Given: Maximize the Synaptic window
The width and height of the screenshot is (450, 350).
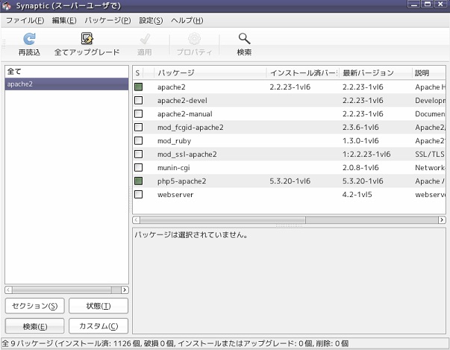Looking at the screenshot, I should (428, 4).
